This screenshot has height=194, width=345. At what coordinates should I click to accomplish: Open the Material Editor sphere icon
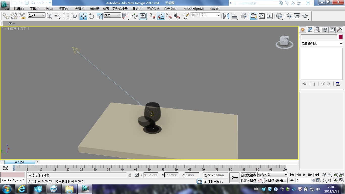tap(279, 16)
